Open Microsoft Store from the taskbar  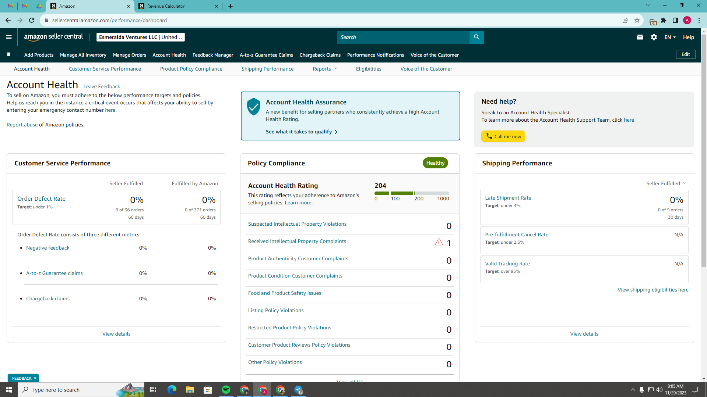208,390
